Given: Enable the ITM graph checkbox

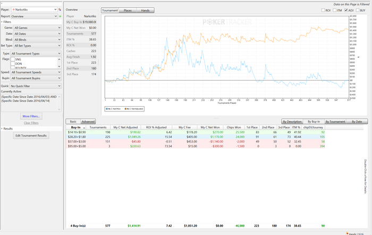Looking at the screenshot, I should [x=334, y=10].
